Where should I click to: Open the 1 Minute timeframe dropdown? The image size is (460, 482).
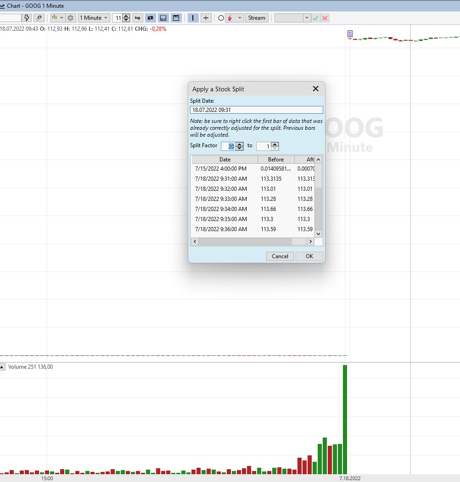point(94,18)
